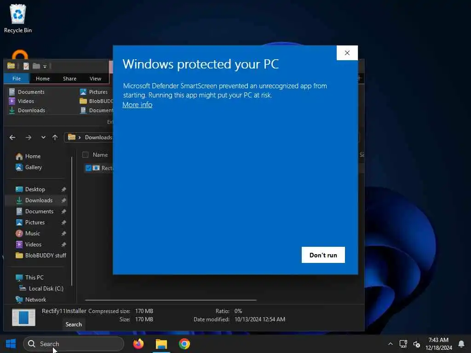Viewport: 471px width, 353px height.
Task: Unpin Desktop using its pin icon
Action: click(63, 189)
